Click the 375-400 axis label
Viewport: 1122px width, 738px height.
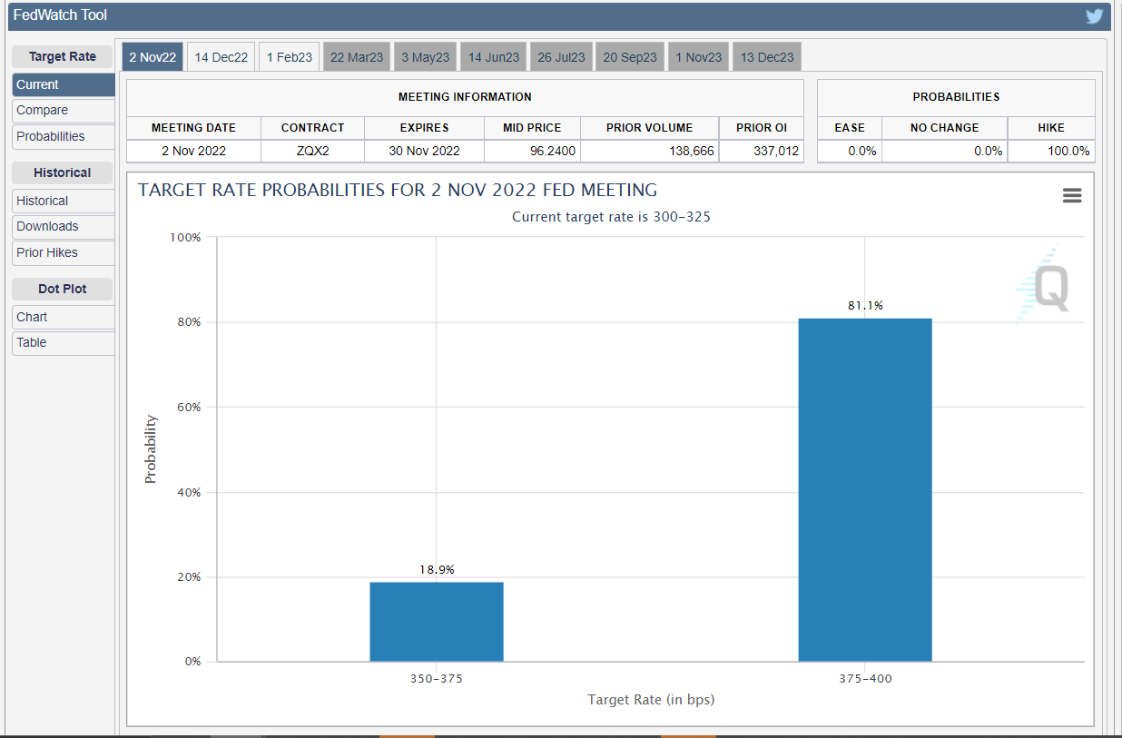tap(865, 679)
